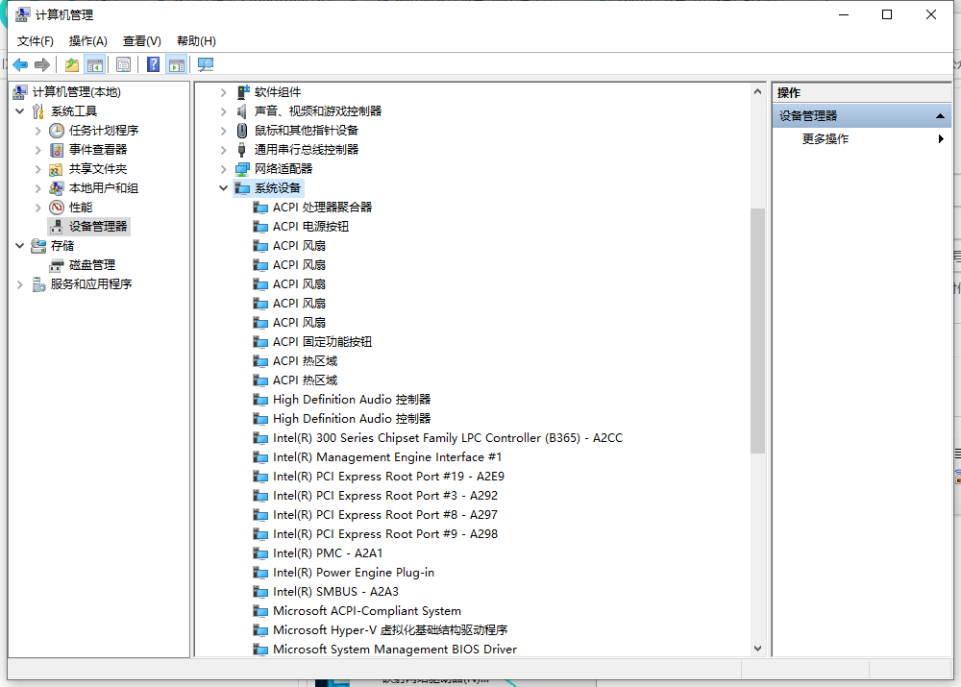
Task: Click Scan for hardware changes icon
Action: (205, 64)
